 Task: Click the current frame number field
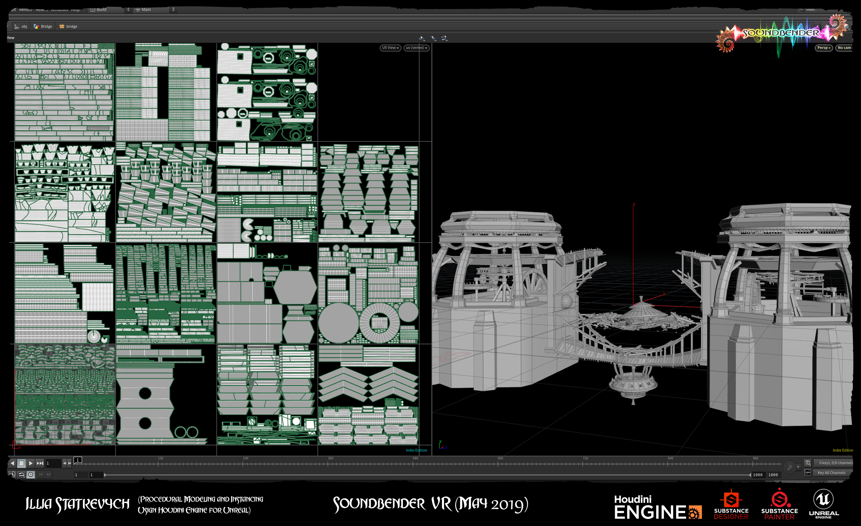point(53,463)
